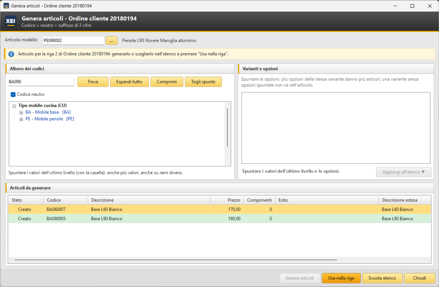Click the Svuota elenco button
Viewport: 439px width, 287px height.
382,278
